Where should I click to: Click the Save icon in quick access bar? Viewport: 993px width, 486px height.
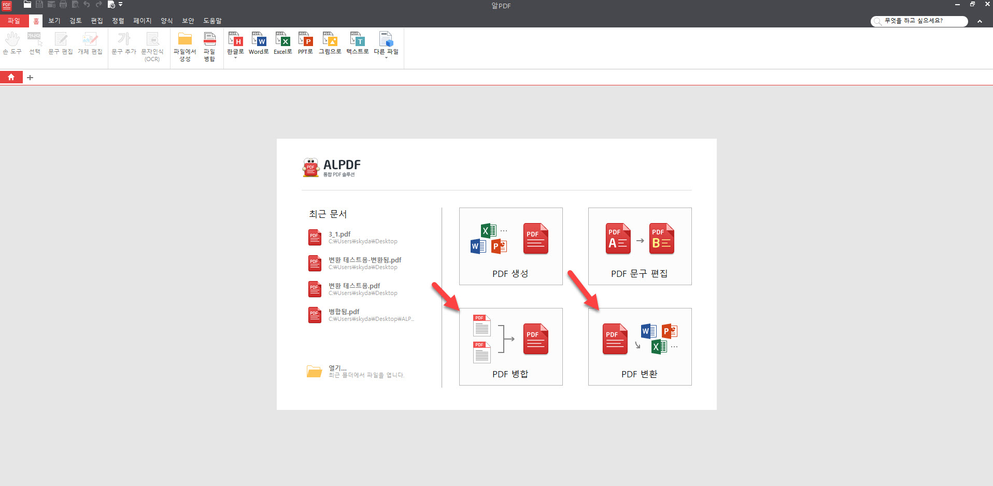[39, 5]
